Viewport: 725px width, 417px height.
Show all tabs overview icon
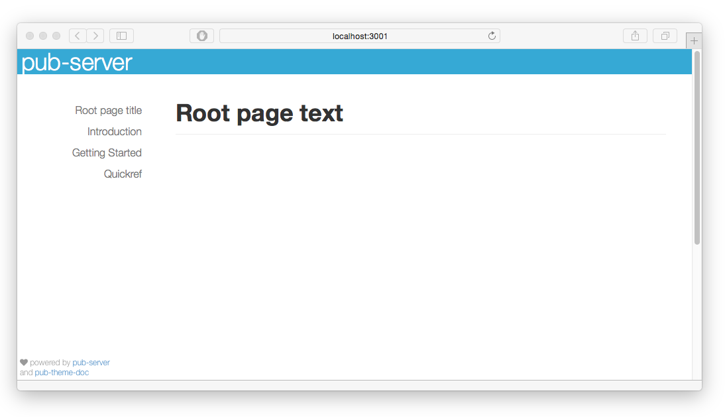(x=665, y=36)
